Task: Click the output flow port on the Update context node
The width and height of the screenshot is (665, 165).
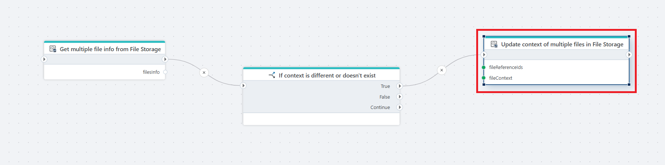Action: pos(629,55)
